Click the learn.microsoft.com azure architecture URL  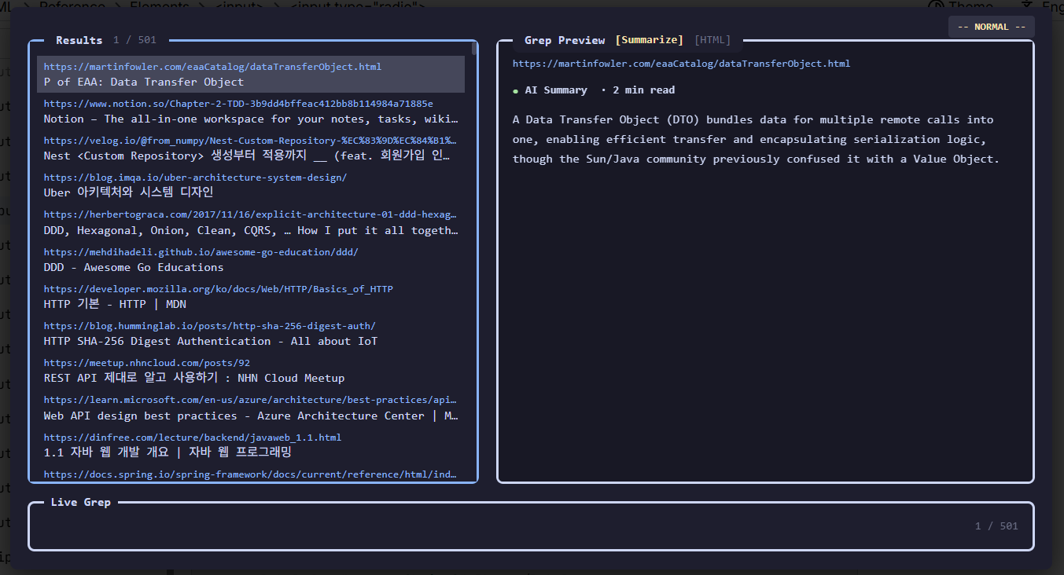pos(251,400)
